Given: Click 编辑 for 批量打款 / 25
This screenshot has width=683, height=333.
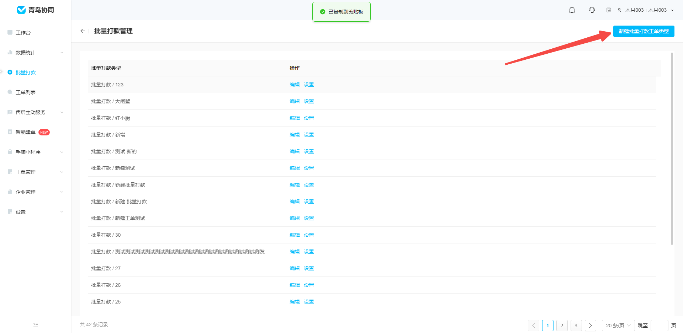Looking at the screenshot, I should click(x=295, y=302).
